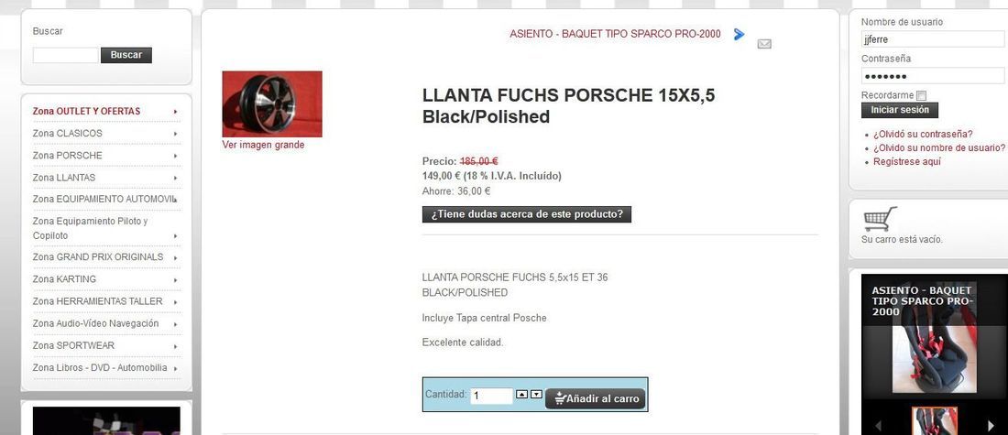
Task: Click the quantity decrease arrow
Action: pyautogui.click(x=536, y=395)
